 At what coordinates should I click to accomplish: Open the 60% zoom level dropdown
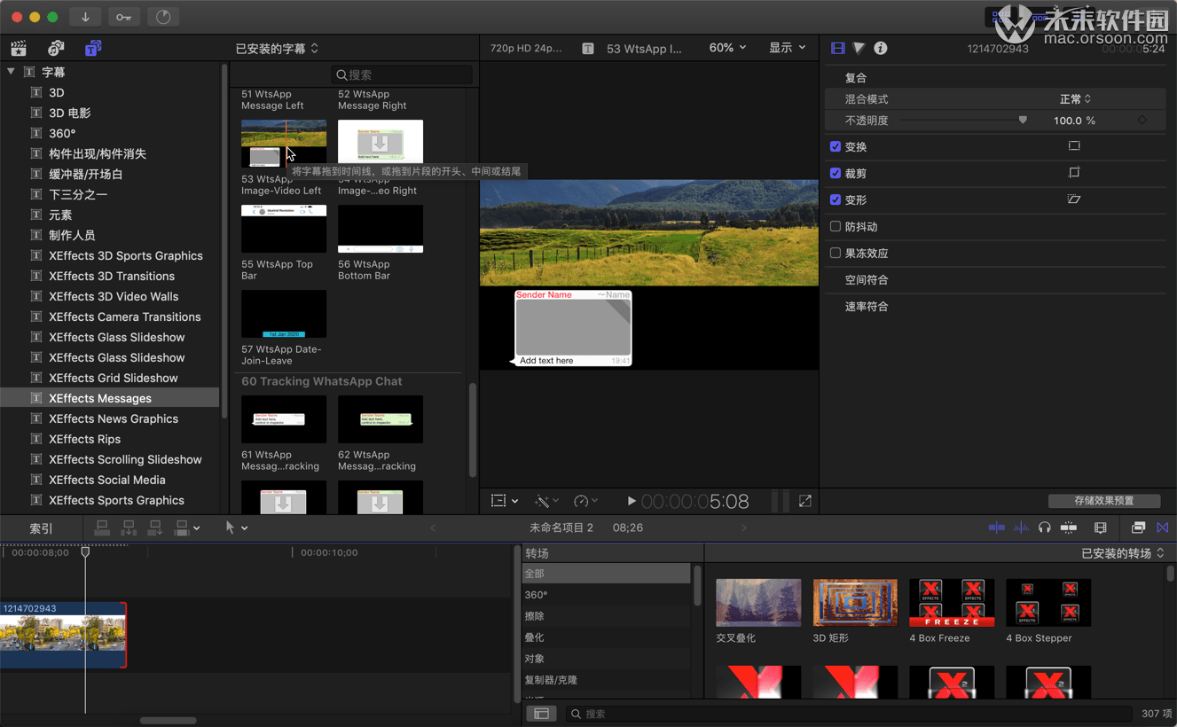point(727,48)
